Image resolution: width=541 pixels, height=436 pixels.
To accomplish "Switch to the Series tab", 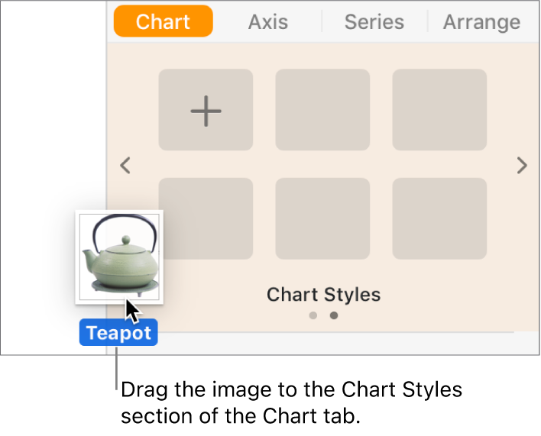I will [374, 22].
